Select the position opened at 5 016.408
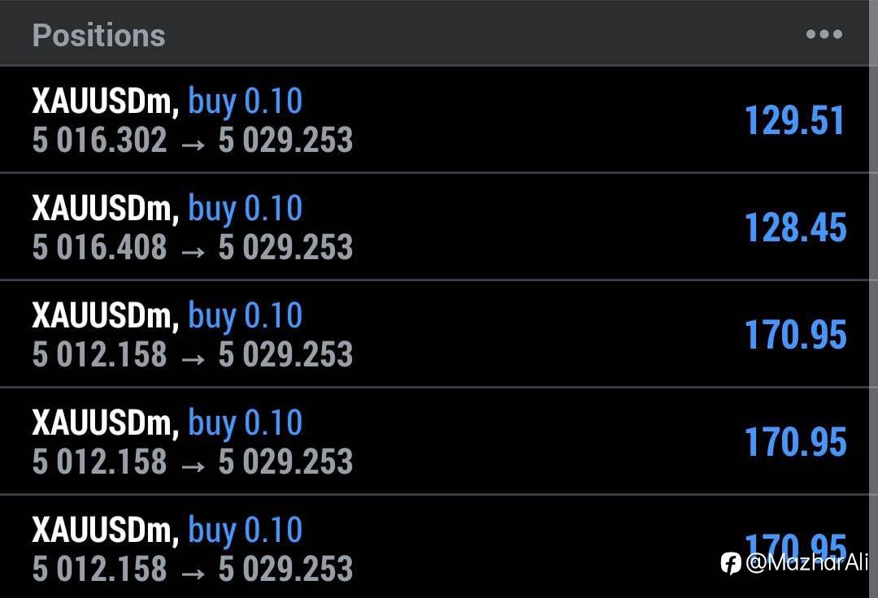 coord(439,227)
